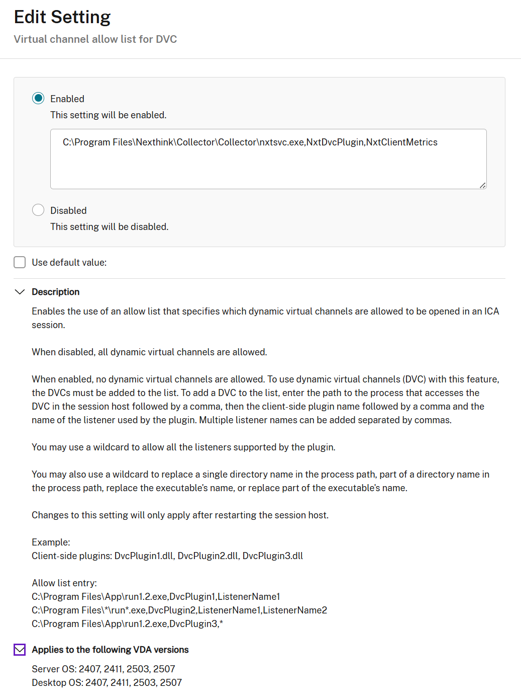Click the Server OS versions line
Screen dimensions: 521x699
[103, 669]
